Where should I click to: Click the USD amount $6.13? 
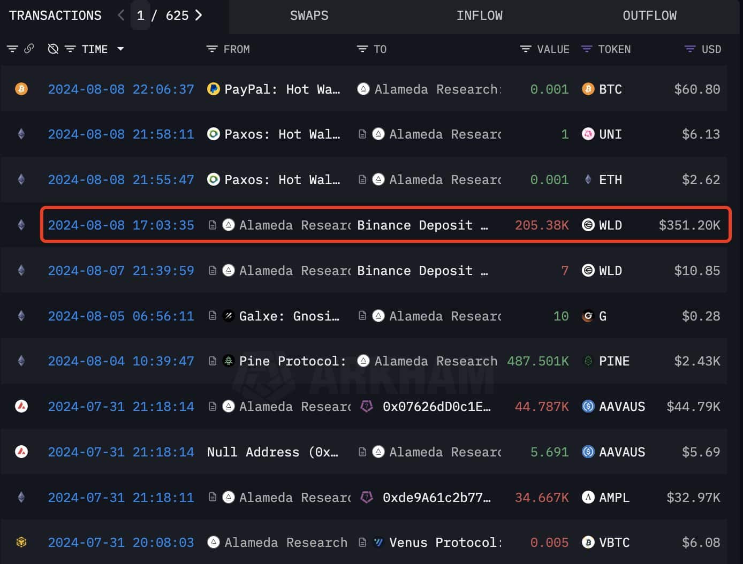pos(701,134)
